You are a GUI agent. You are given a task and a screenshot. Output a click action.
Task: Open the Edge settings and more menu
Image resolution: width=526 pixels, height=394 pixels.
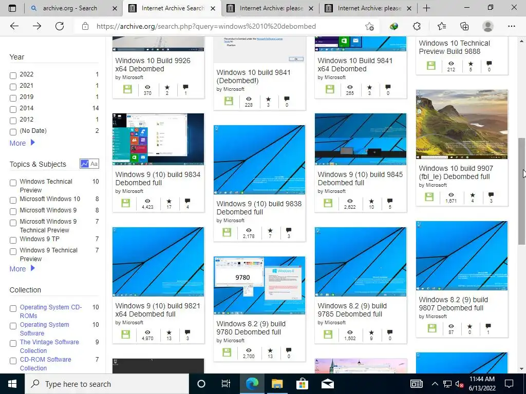pos(511,26)
